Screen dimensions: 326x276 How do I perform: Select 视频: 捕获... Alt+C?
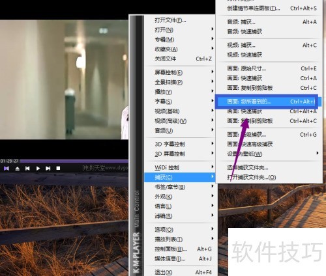pos(269,45)
